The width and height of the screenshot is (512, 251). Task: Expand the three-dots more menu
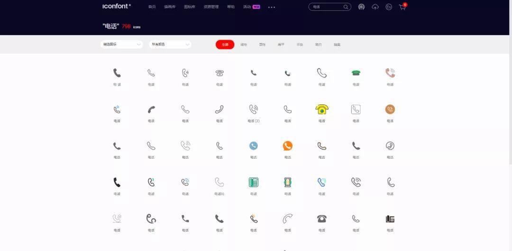click(272, 7)
